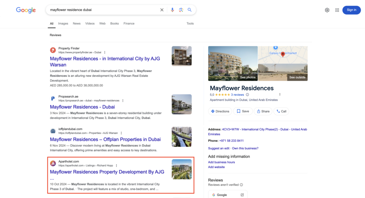Image resolution: width=365 pixels, height=198 pixels.
Task: Open Mayflower Residences International City by AJG Warsan
Action: click(105, 62)
